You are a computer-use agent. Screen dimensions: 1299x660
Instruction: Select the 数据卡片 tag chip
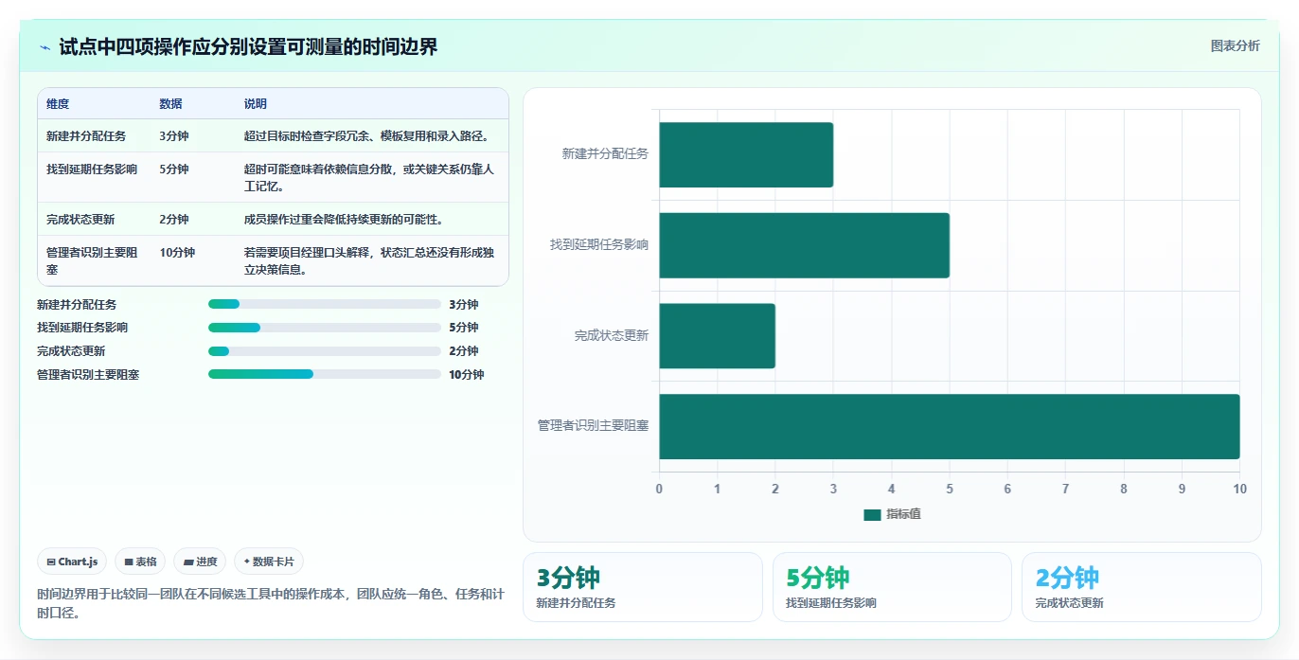pos(269,562)
